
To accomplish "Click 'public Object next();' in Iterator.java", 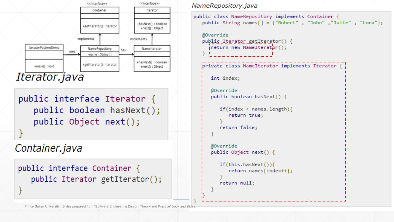I will [x=87, y=122].
